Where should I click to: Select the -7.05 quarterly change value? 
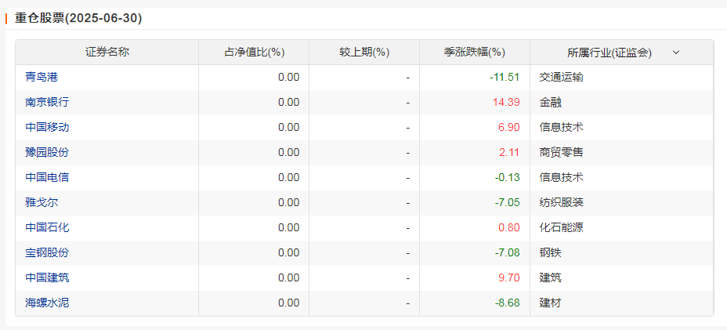(507, 202)
